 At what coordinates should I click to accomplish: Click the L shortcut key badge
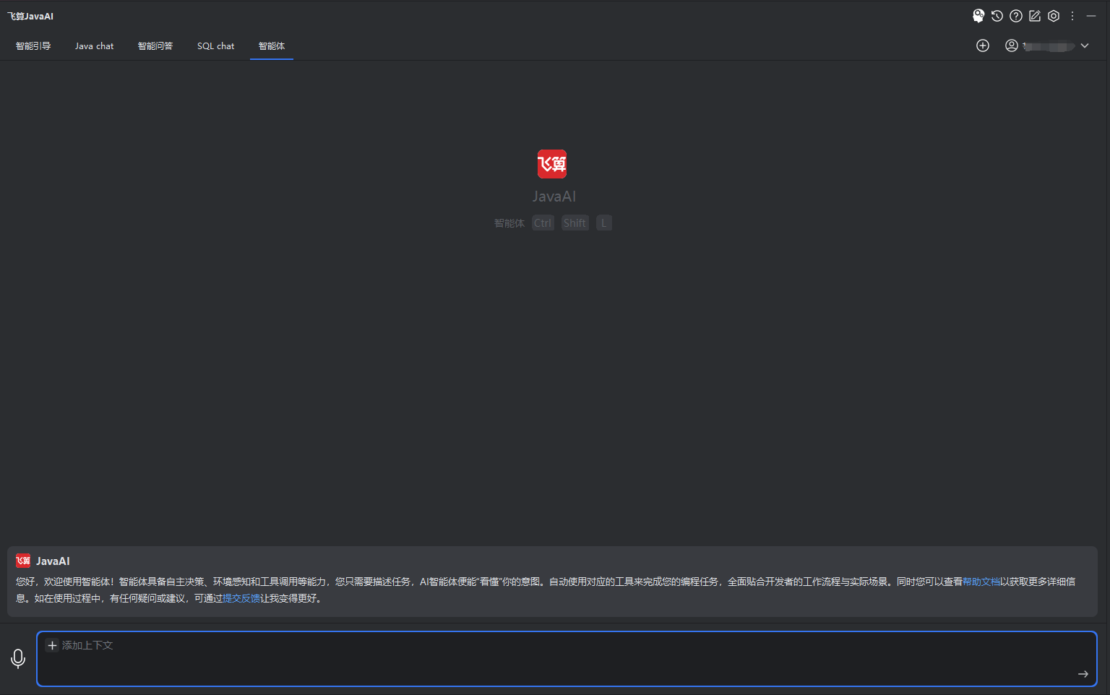pos(604,223)
